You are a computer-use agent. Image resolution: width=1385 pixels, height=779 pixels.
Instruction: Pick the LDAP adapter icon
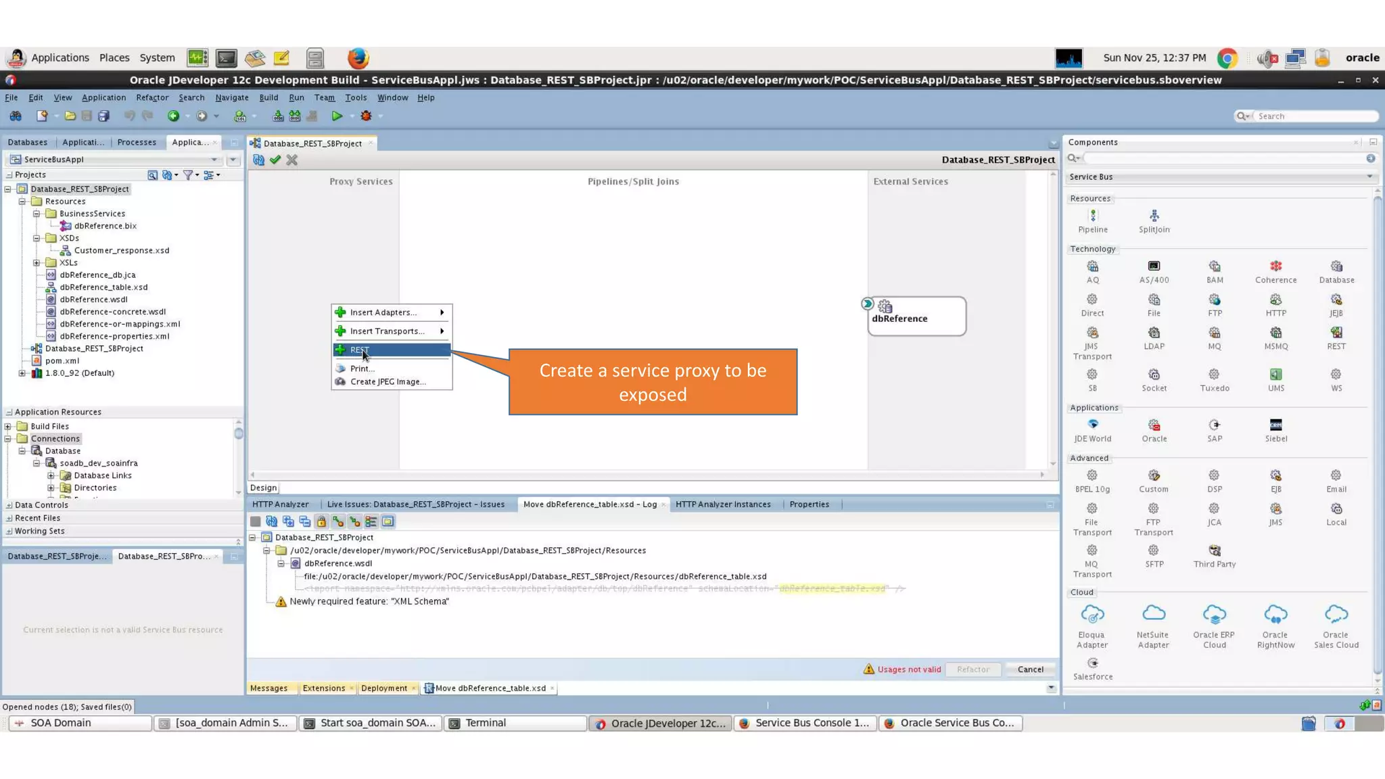1154,333
